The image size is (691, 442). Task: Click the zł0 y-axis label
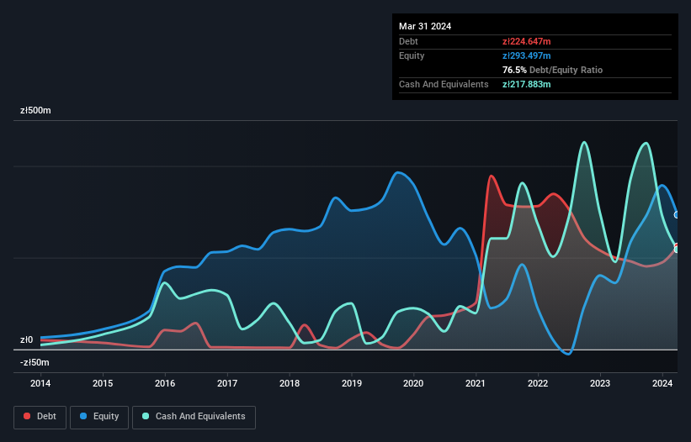tap(26, 340)
